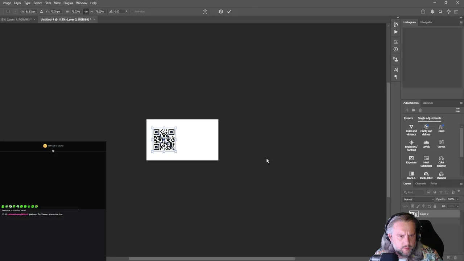Click the rotation angle field
Image resolution: width=464 pixels, height=261 pixels.
click(x=119, y=12)
